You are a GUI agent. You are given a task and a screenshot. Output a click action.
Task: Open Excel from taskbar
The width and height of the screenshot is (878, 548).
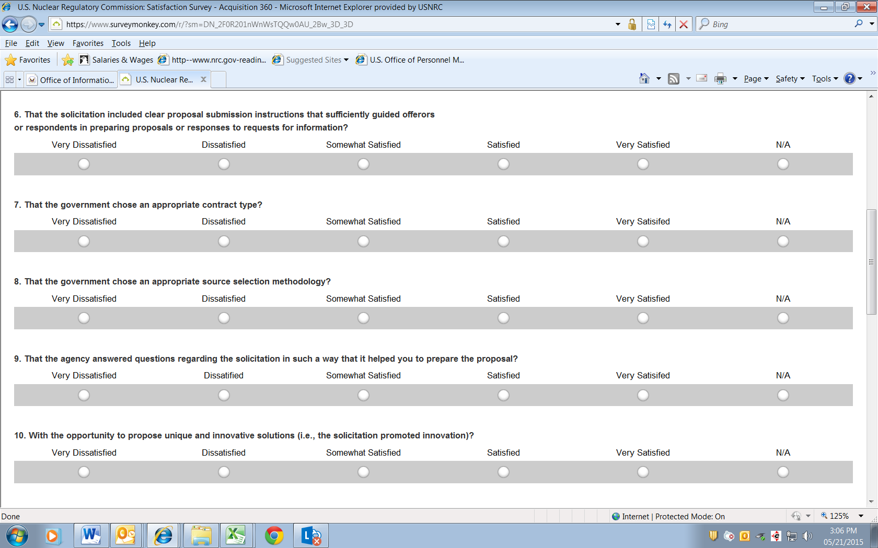coord(236,535)
